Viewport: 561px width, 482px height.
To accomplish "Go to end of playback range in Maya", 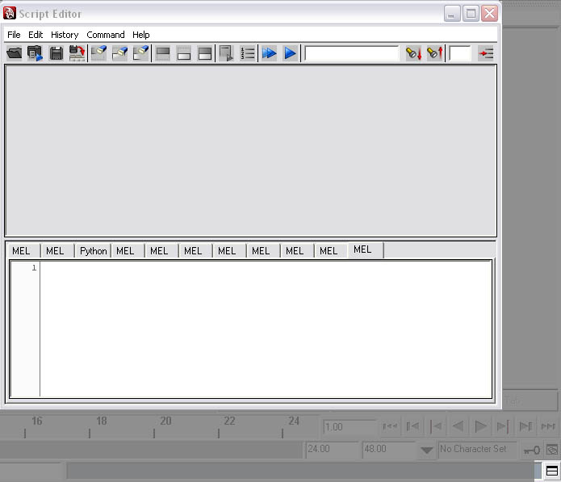I will [x=548, y=426].
